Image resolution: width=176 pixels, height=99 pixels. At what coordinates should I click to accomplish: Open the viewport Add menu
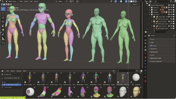(x=31, y=1)
